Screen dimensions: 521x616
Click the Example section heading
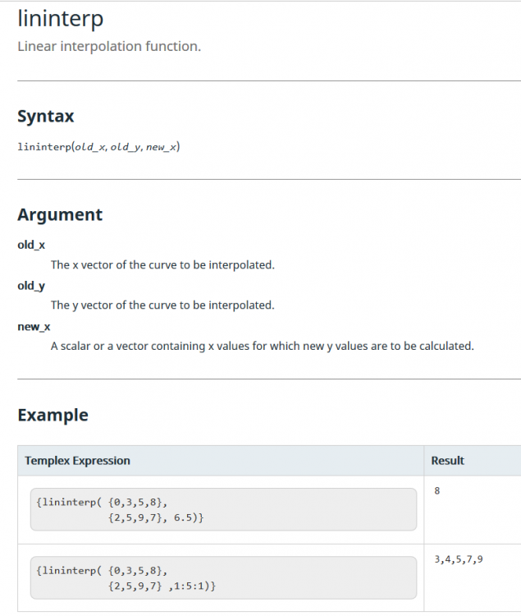(53, 416)
